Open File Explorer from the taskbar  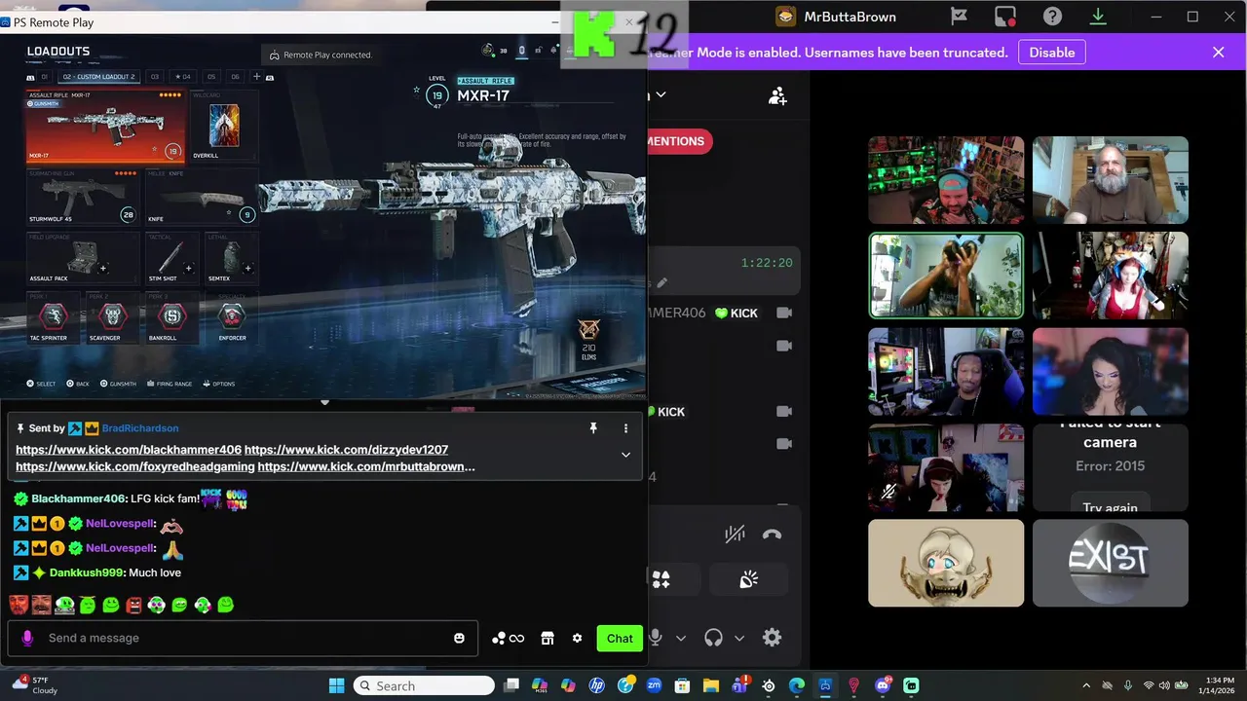(x=711, y=685)
